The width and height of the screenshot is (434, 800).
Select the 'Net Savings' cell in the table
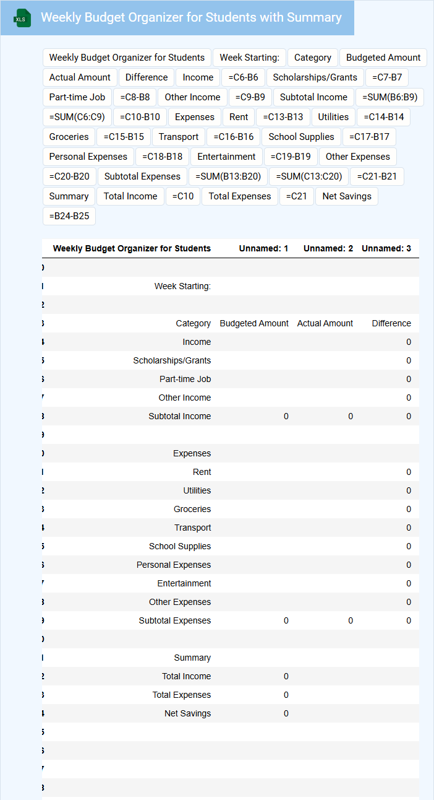point(187,713)
